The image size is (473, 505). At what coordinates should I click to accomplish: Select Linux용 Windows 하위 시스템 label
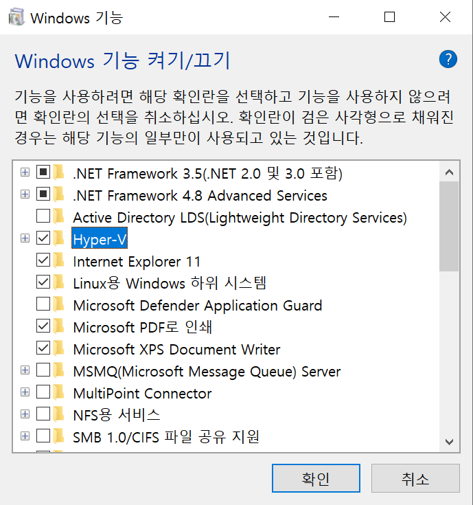pyautogui.click(x=170, y=283)
